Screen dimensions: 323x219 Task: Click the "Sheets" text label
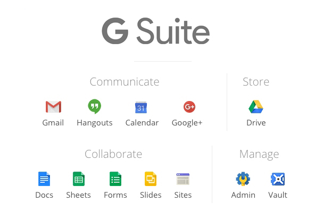78,195
